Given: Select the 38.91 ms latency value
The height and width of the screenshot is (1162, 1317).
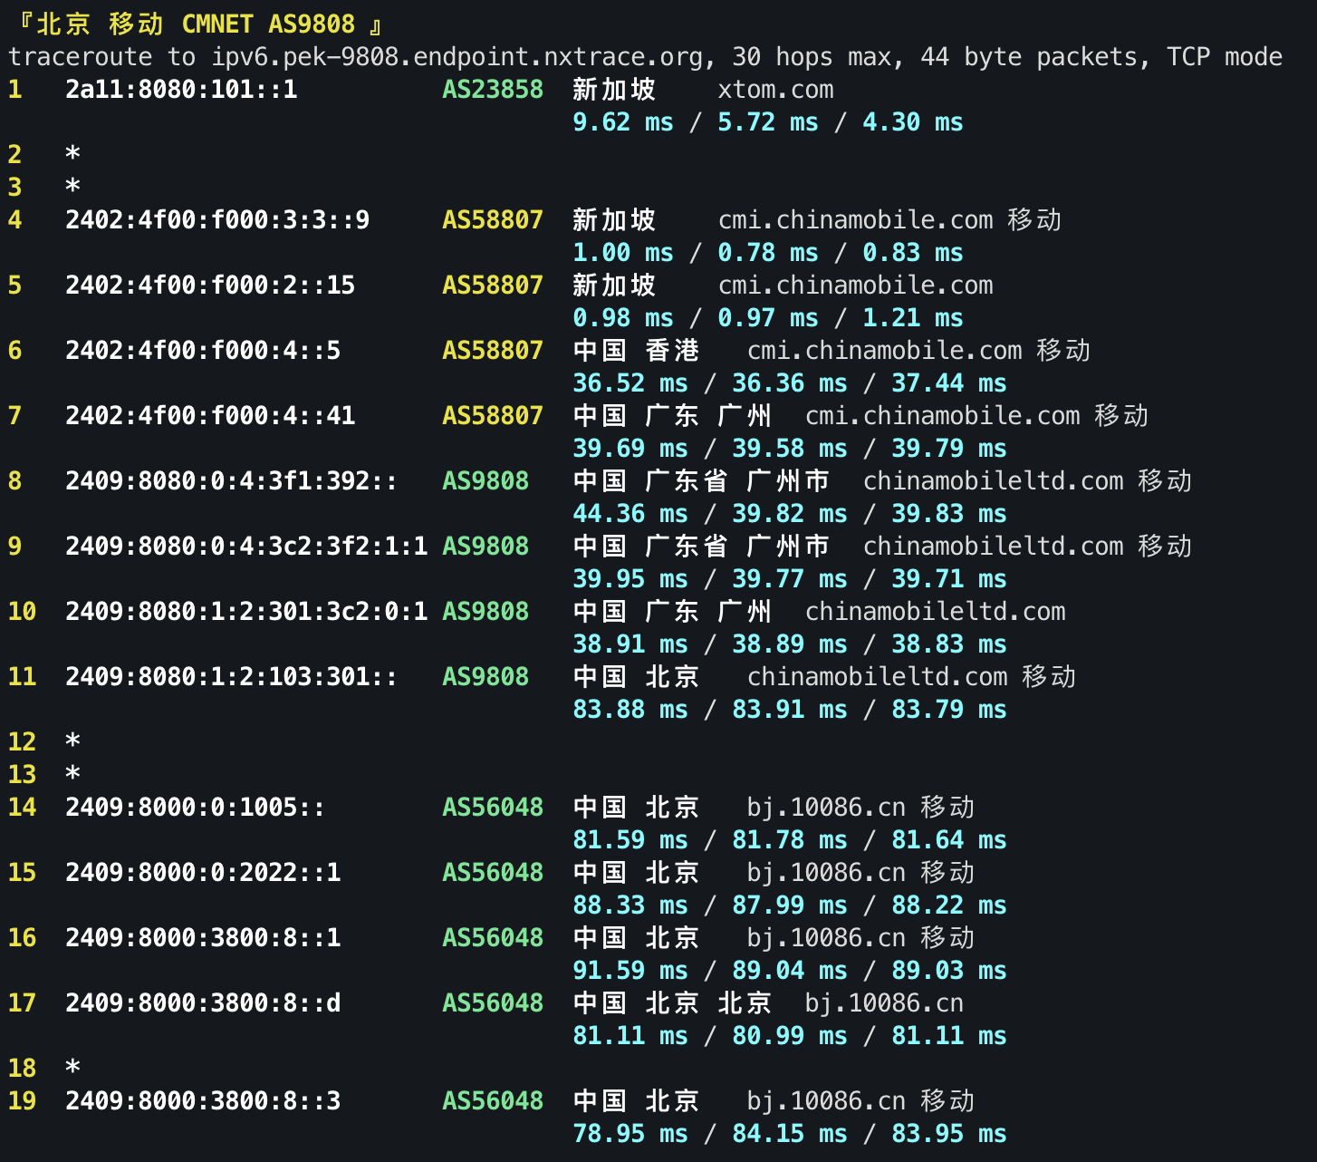Looking at the screenshot, I should coord(630,644).
